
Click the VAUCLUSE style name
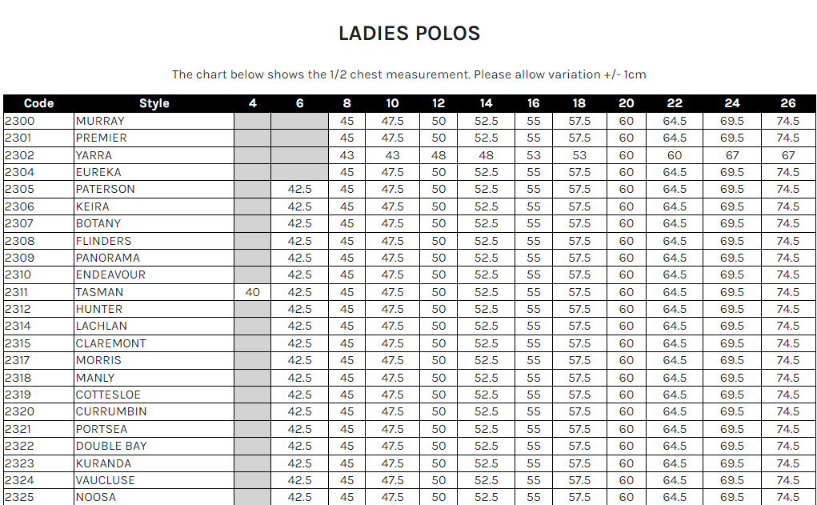coord(105,480)
